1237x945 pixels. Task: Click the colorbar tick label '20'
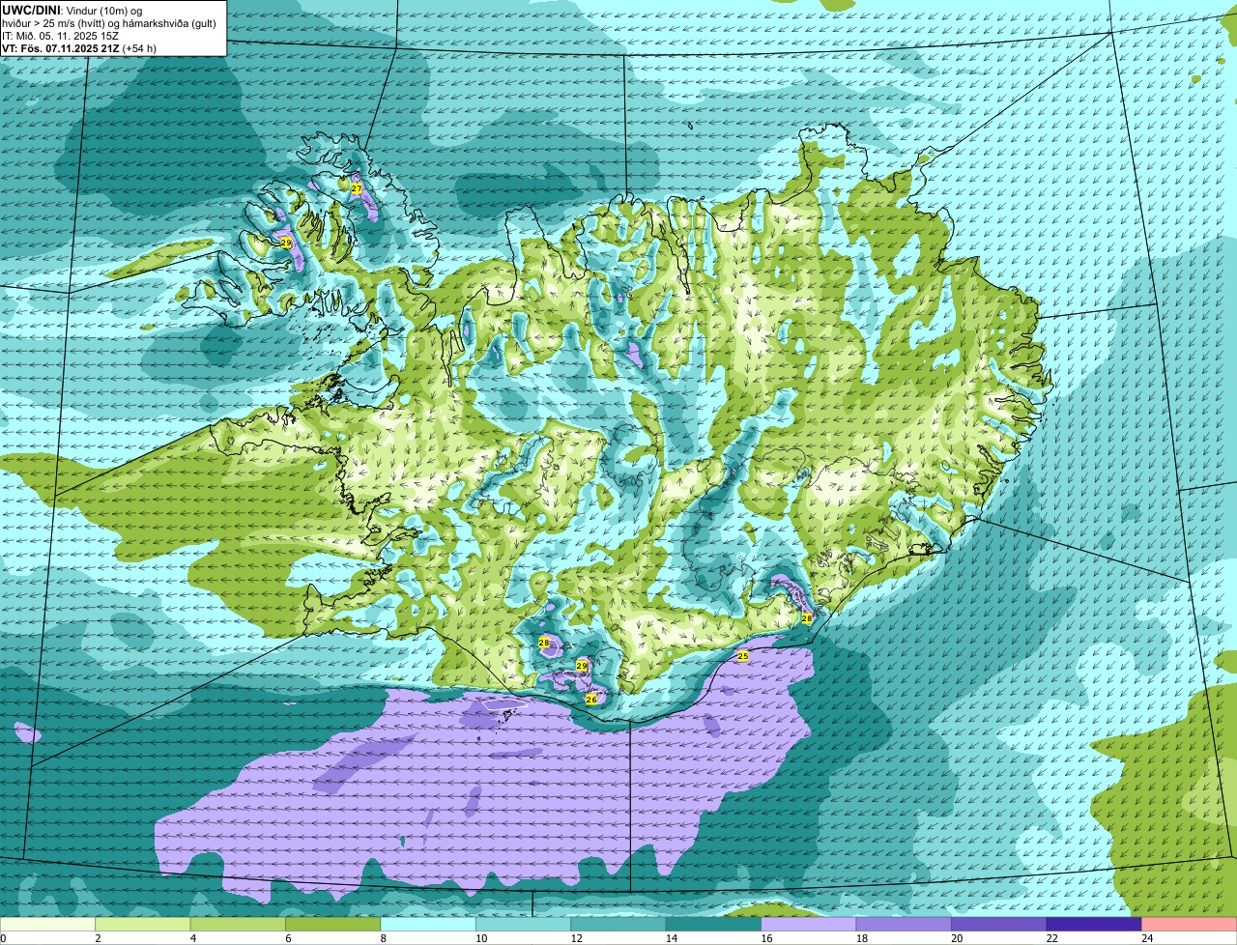(957, 938)
